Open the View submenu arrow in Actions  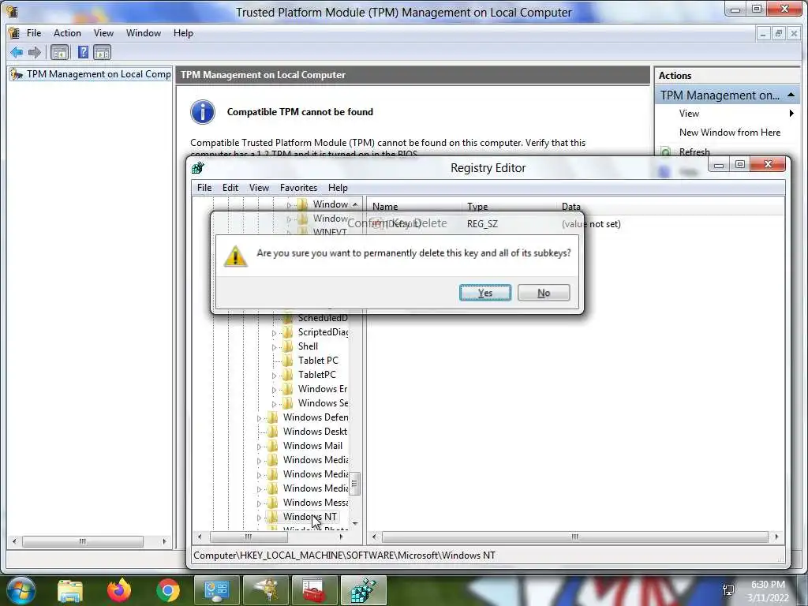coord(791,114)
